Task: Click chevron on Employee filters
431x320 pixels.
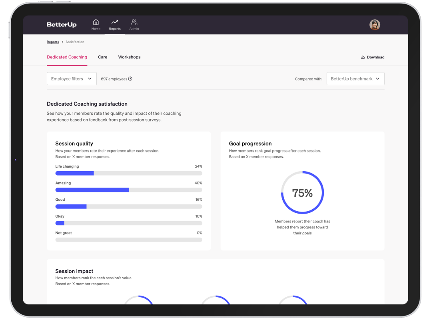Action: tap(90, 79)
